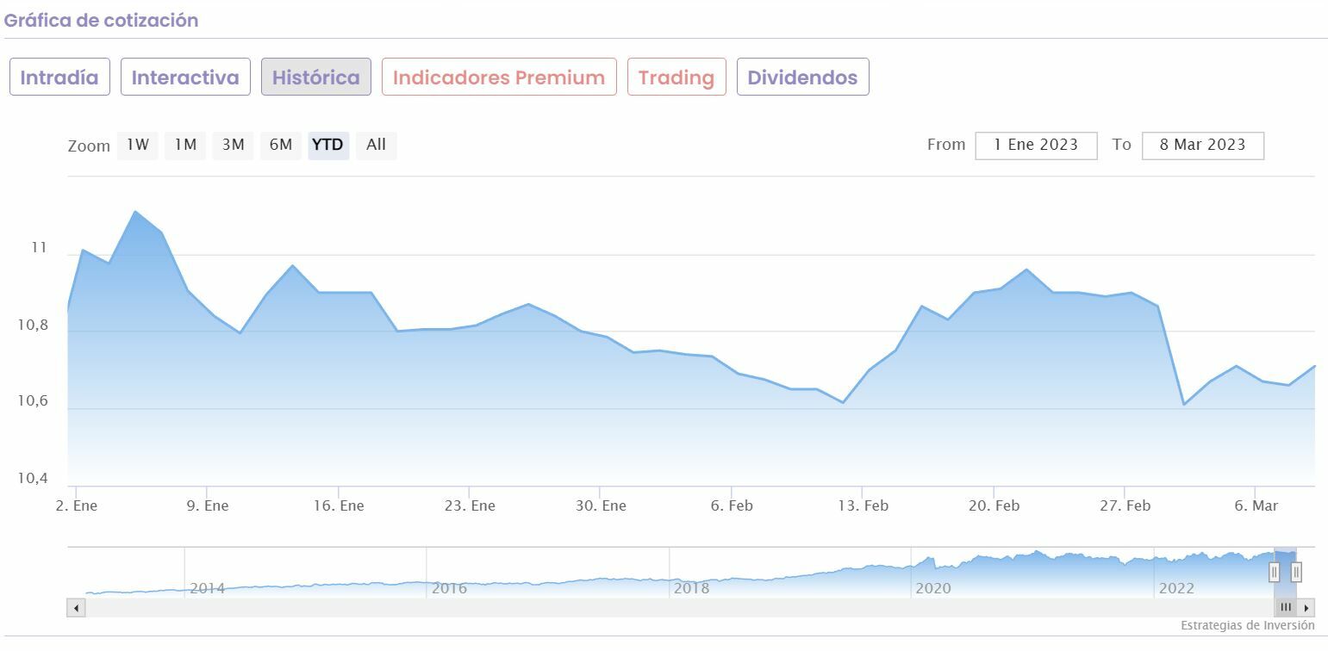The height and width of the screenshot is (651, 1328).
Task: Go to the Trading tab
Action: pyautogui.click(x=676, y=77)
